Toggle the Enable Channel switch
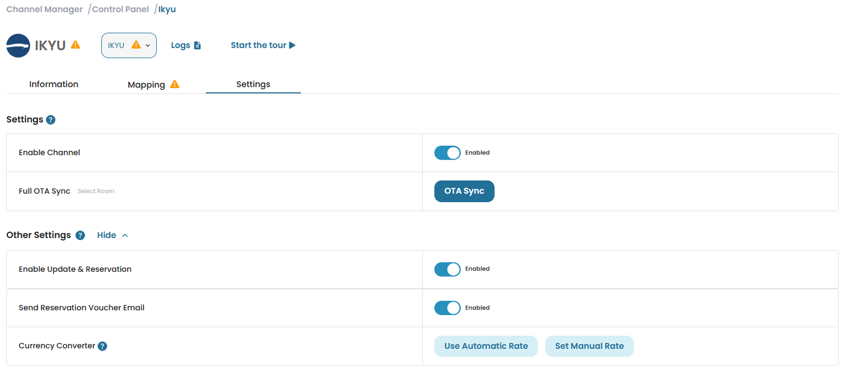Viewport: 845px width, 371px height. [x=447, y=153]
